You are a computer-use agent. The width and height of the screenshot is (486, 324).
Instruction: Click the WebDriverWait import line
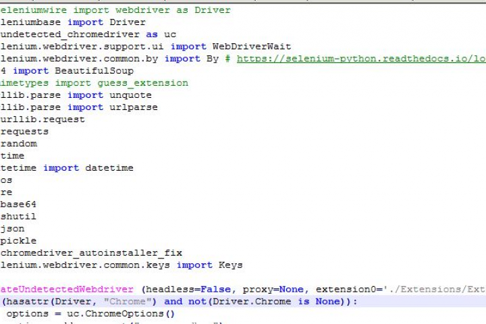click(146, 47)
